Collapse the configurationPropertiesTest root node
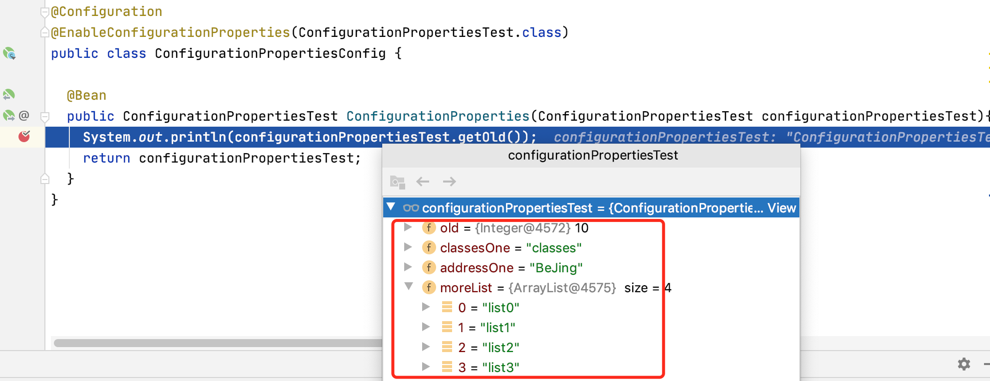This screenshot has height=381, width=990. click(x=391, y=207)
